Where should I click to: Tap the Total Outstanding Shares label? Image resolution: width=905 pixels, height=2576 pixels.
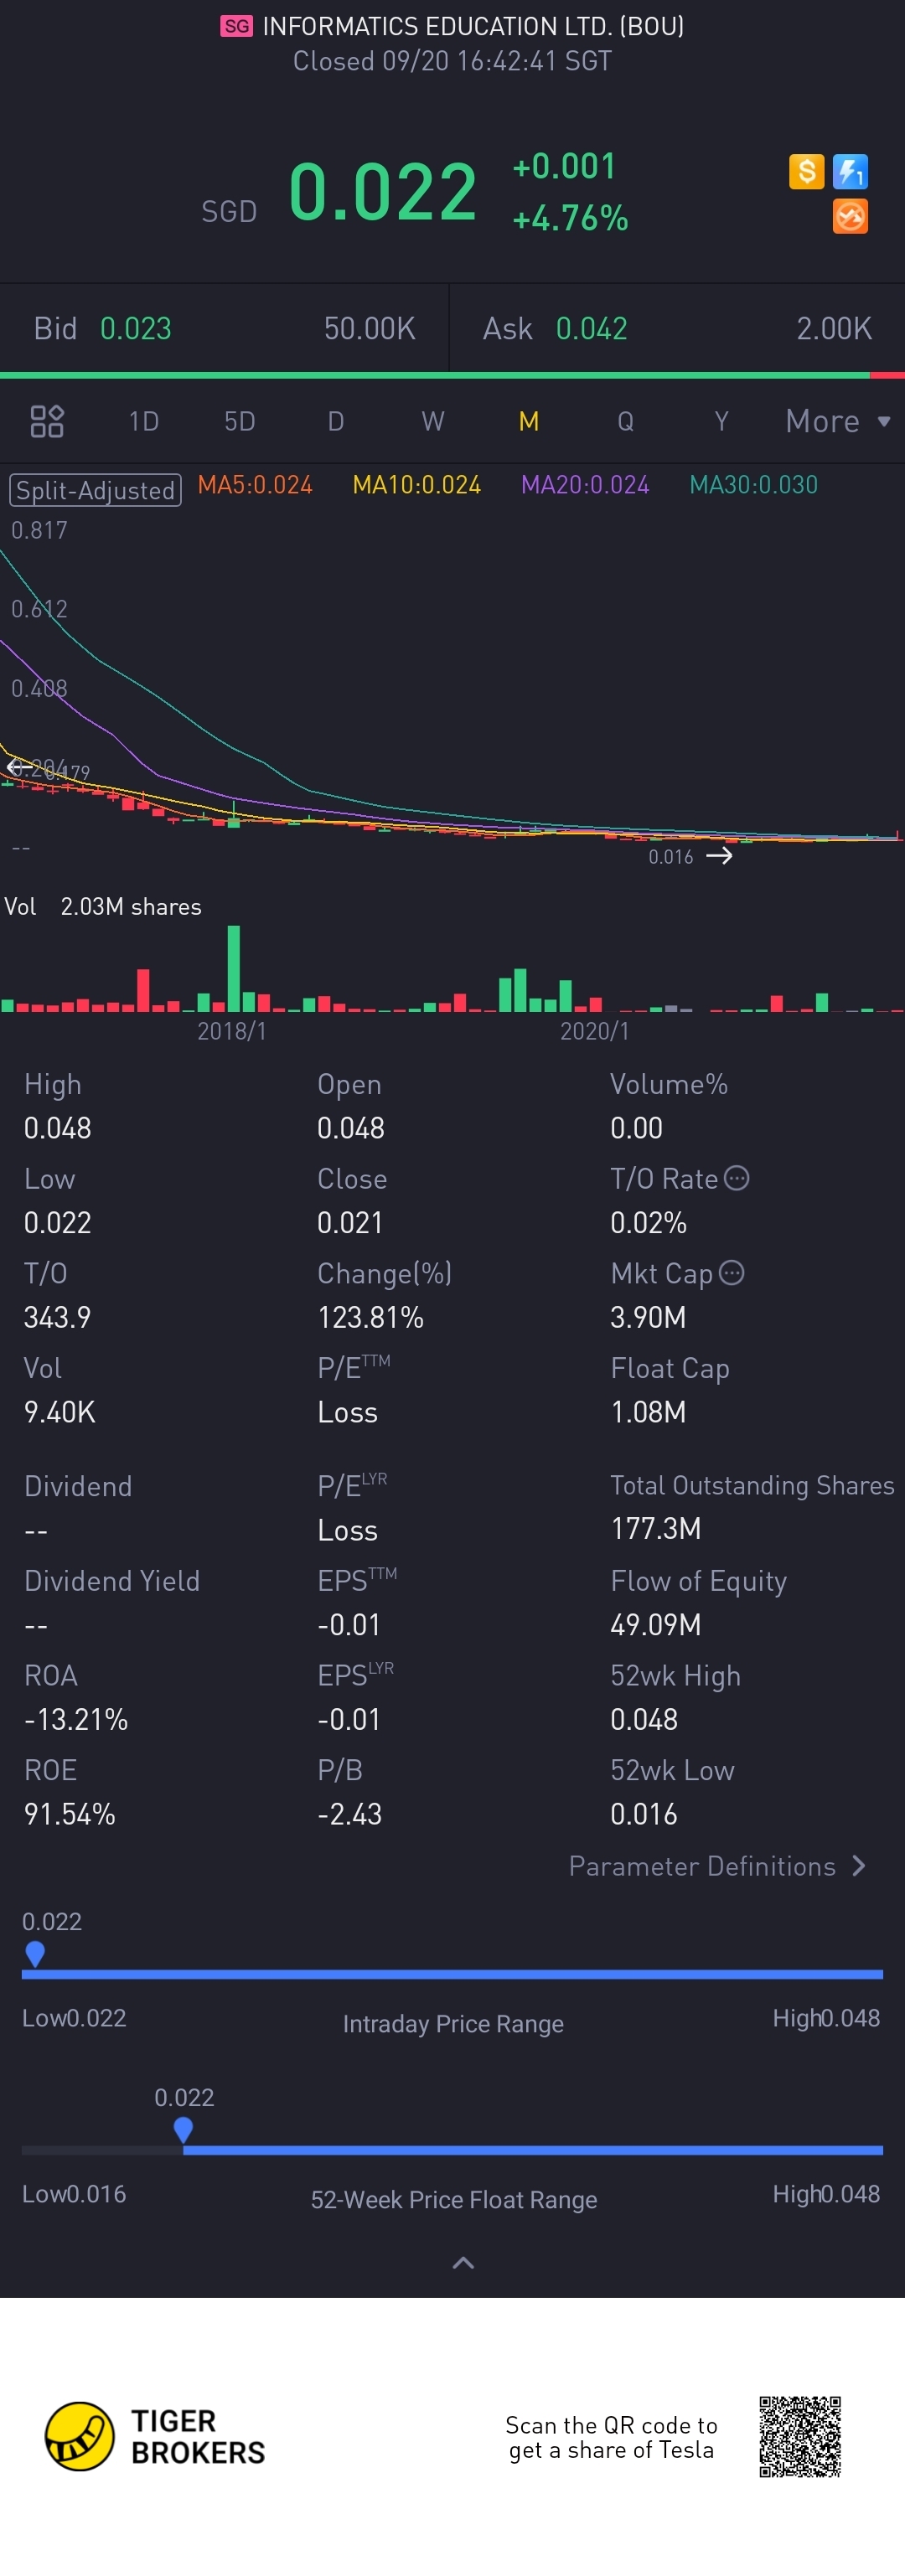point(752,1485)
